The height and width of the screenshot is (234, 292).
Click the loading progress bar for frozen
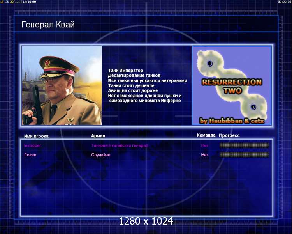point(245,154)
